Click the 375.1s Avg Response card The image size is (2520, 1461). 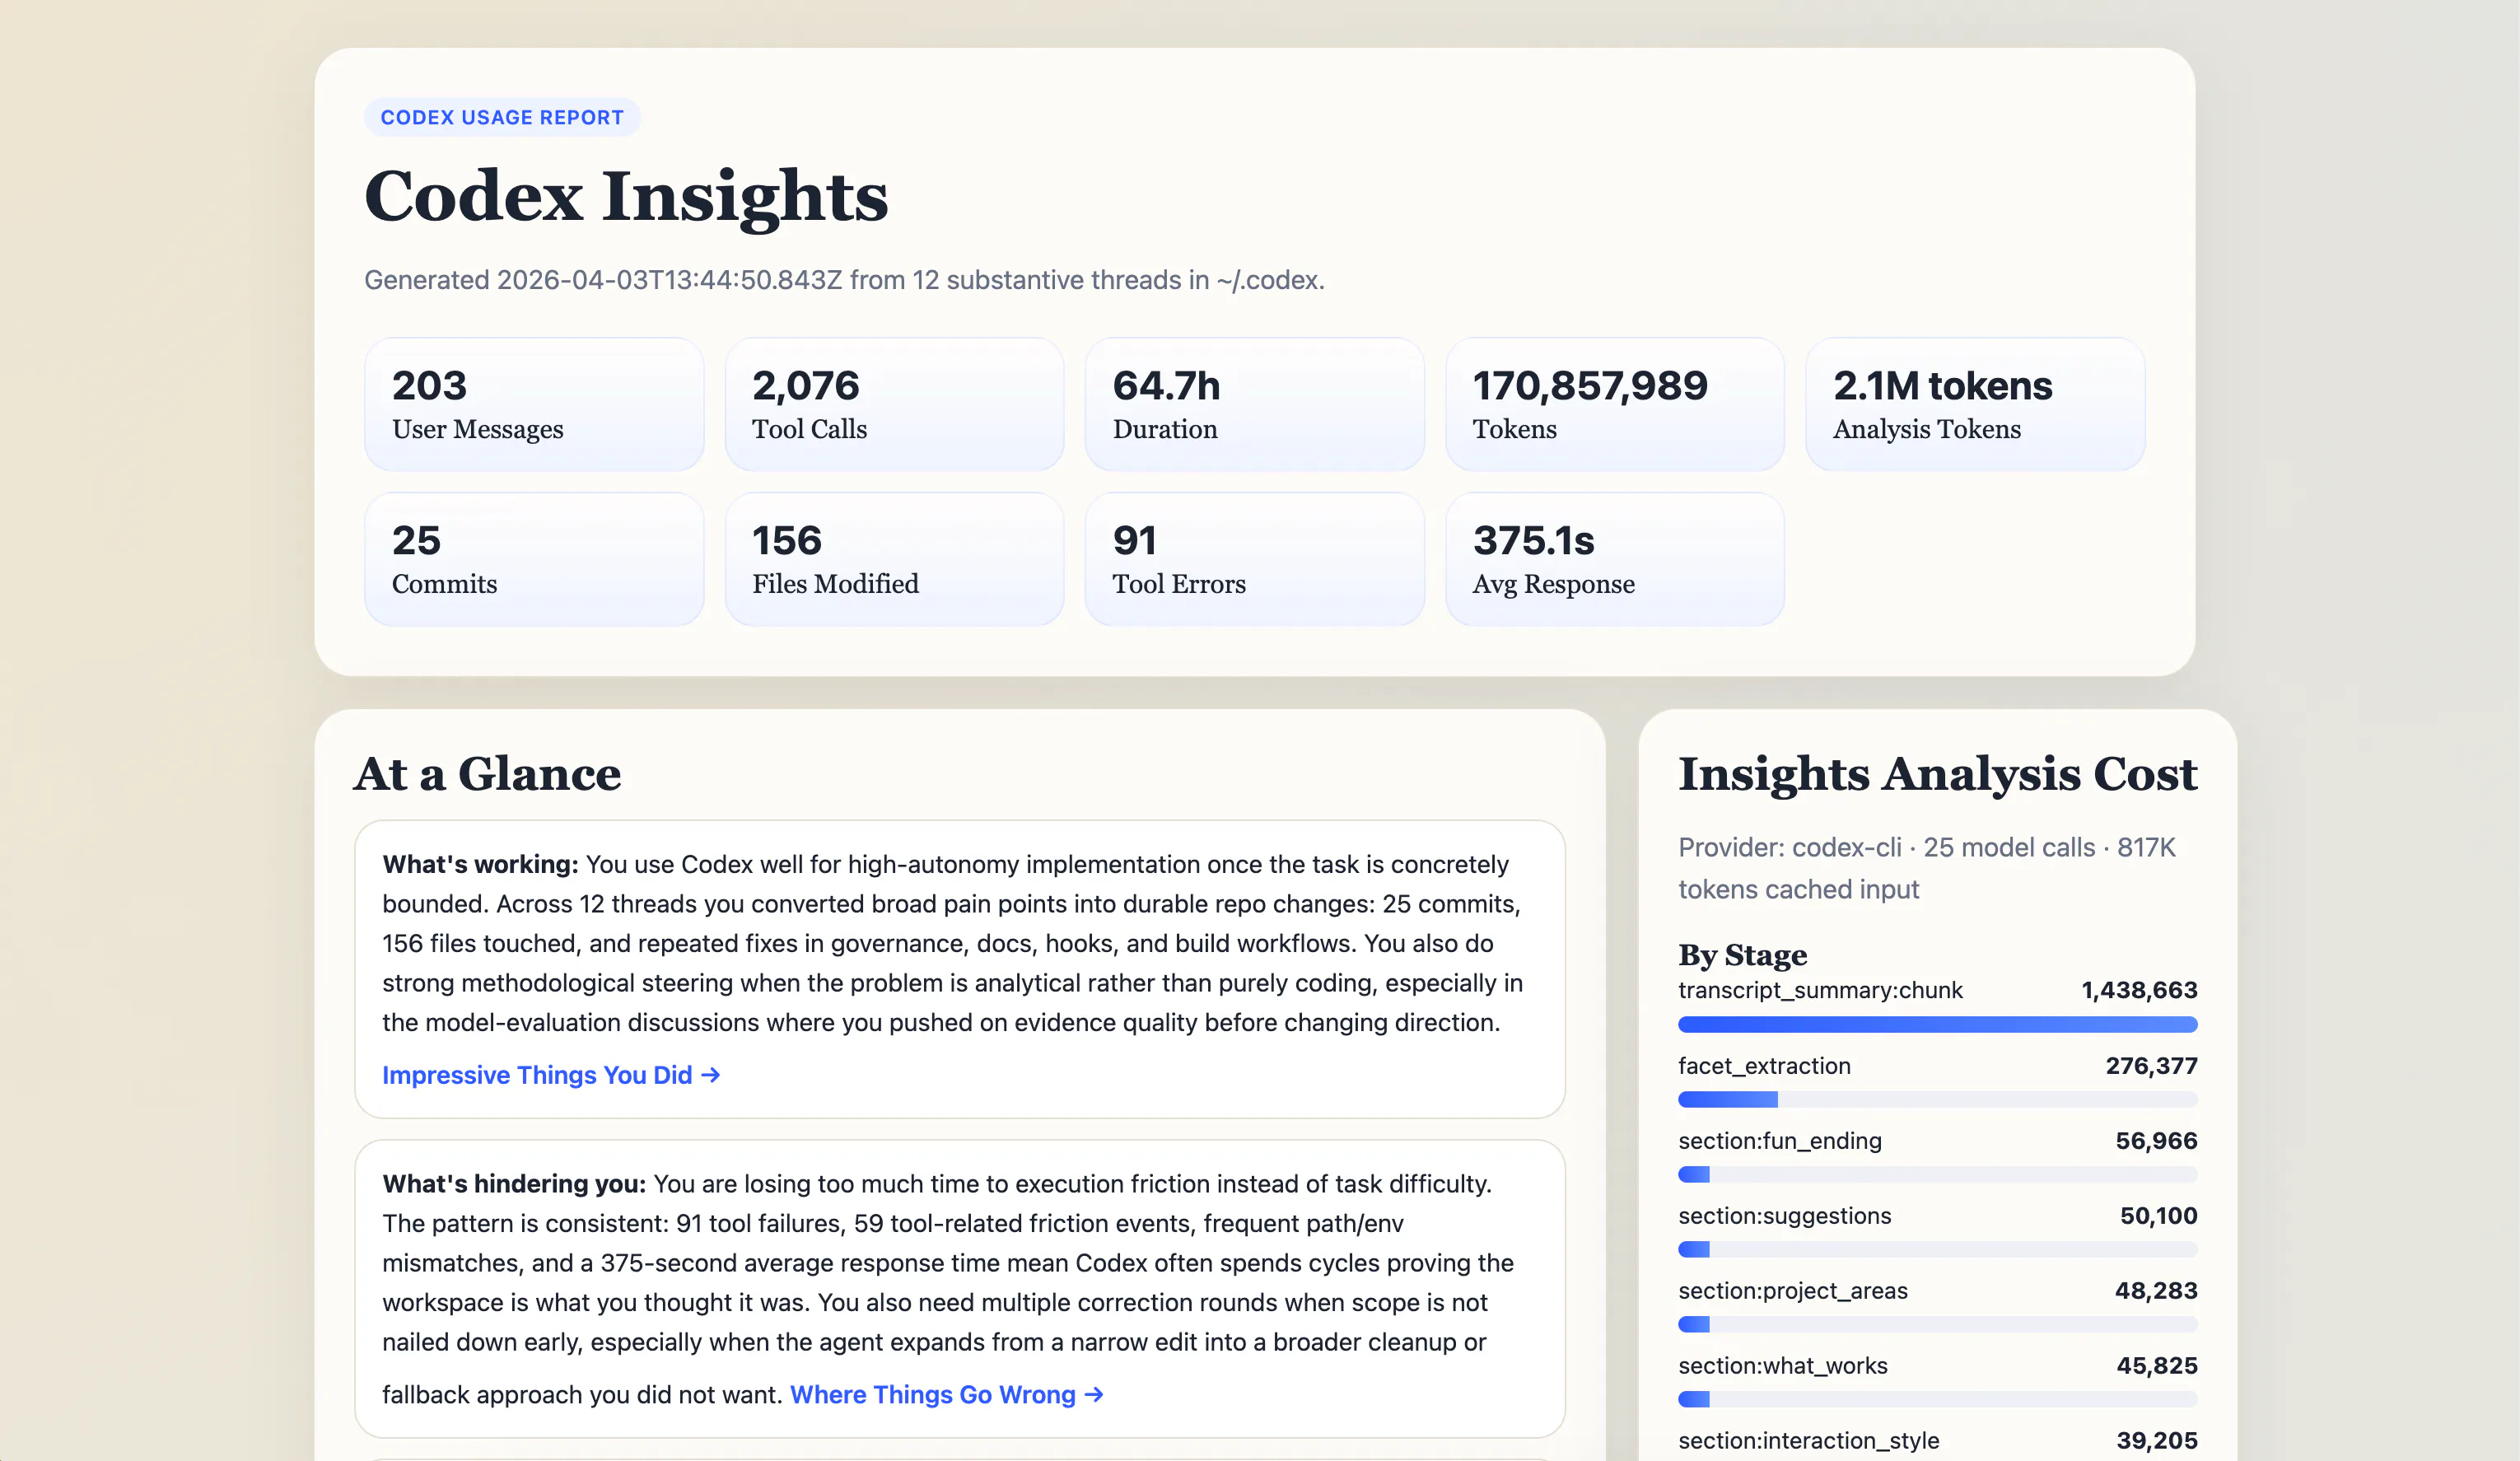point(1615,559)
